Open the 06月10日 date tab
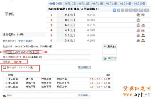 click(x=70, y=4)
